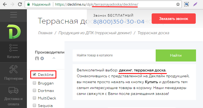Click the phone number 8(800)350-30-04
Screen dimensions: 203x108
point(119,22)
